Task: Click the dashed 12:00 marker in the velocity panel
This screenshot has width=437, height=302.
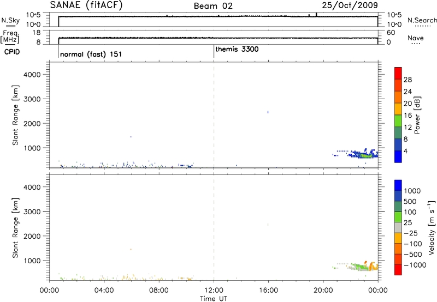Action: click(214, 227)
